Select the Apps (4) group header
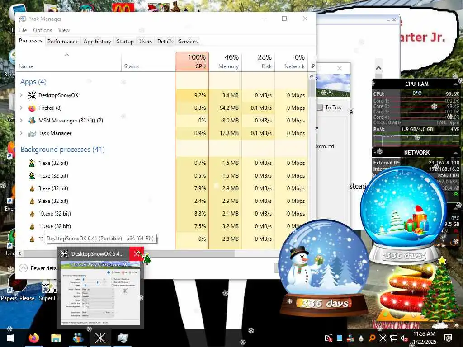 point(33,82)
